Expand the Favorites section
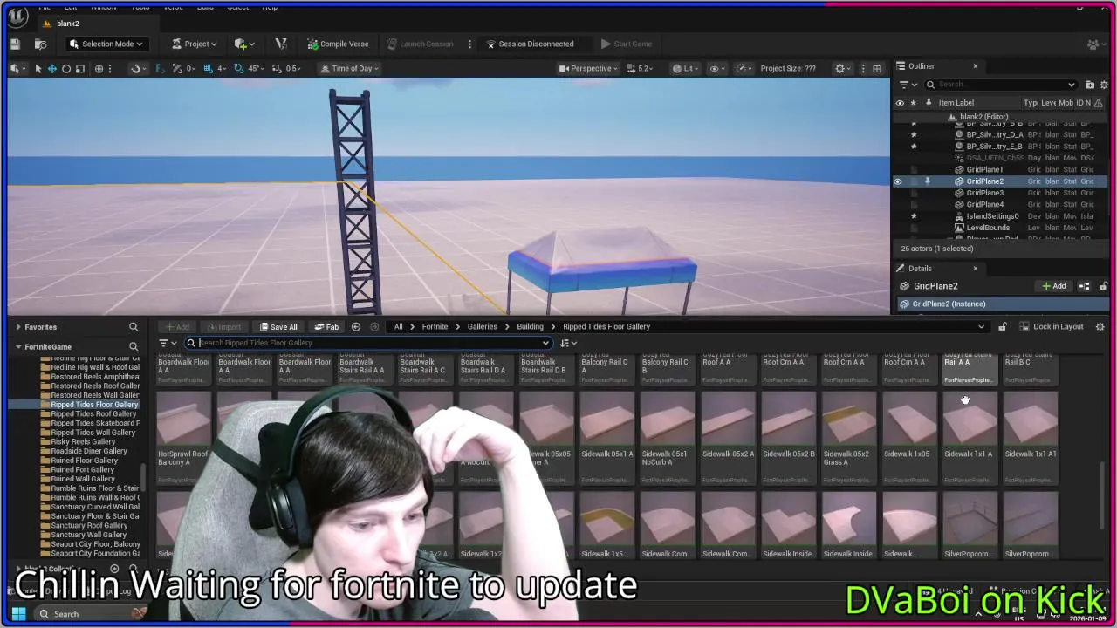 pos(18,327)
